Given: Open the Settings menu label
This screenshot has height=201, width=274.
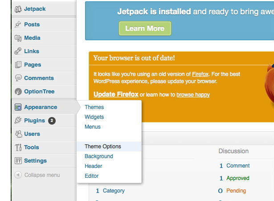Looking at the screenshot, I should click(x=35, y=161).
